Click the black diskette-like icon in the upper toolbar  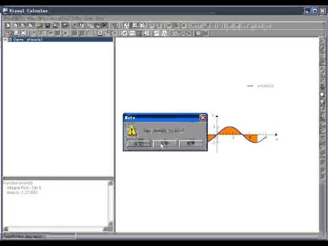point(48,25)
